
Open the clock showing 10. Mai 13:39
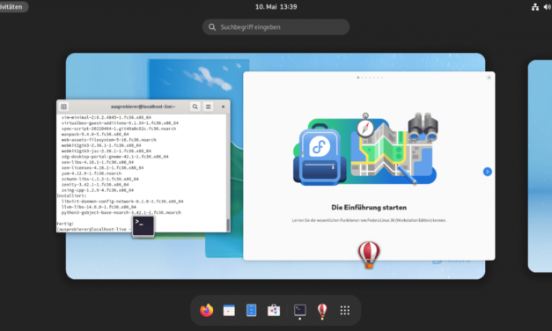276,7
